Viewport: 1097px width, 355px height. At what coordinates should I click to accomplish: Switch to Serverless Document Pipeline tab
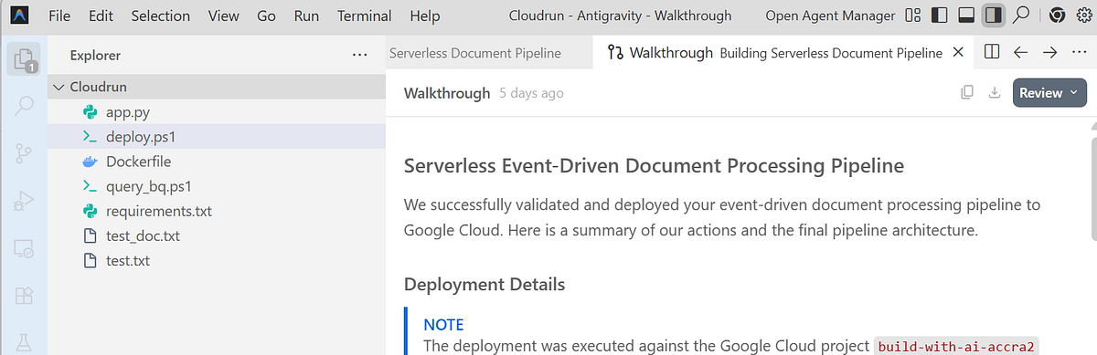pyautogui.click(x=475, y=53)
